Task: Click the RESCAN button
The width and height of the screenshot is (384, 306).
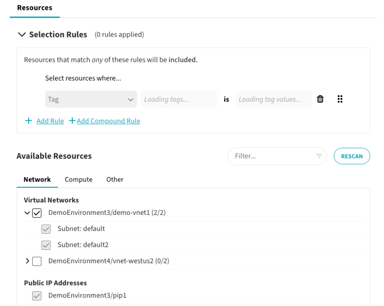Action: 352,156
